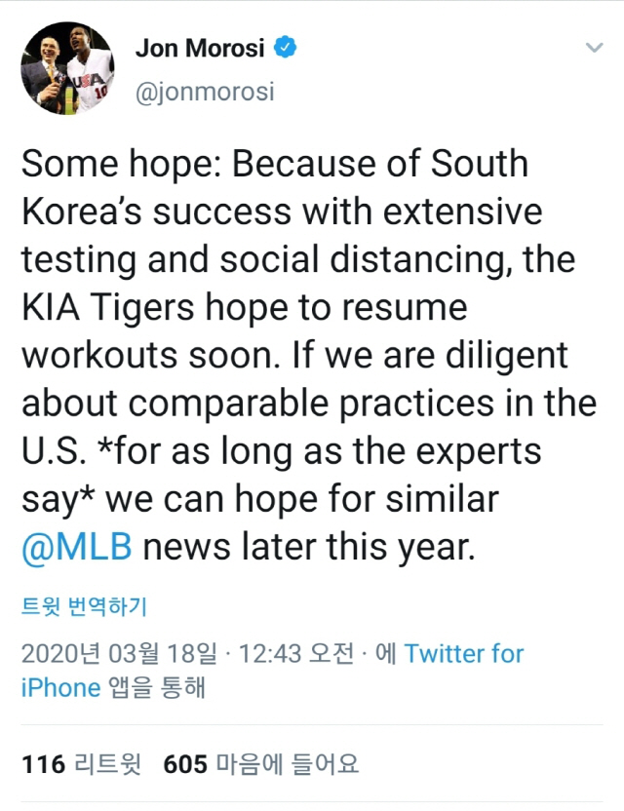
Task: Click 트윗 번역하기 to translate tweet
Action: [x=84, y=607]
